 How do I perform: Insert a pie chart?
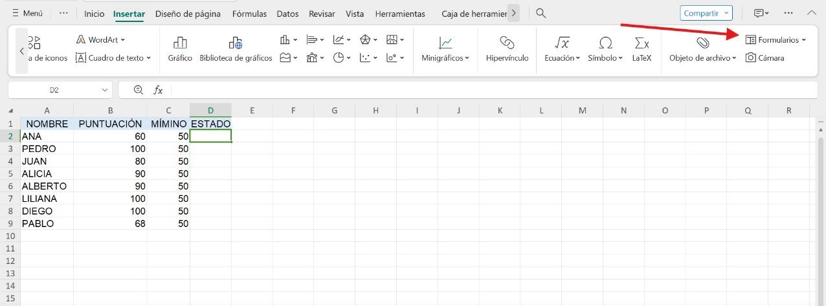tap(339, 58)
